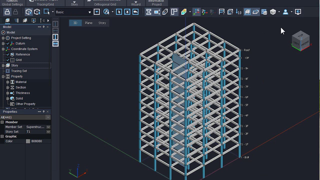Screen dimensions: 320x180
Task: Click the monitor display icon in toolbar
Action: (x=298, y=12)
